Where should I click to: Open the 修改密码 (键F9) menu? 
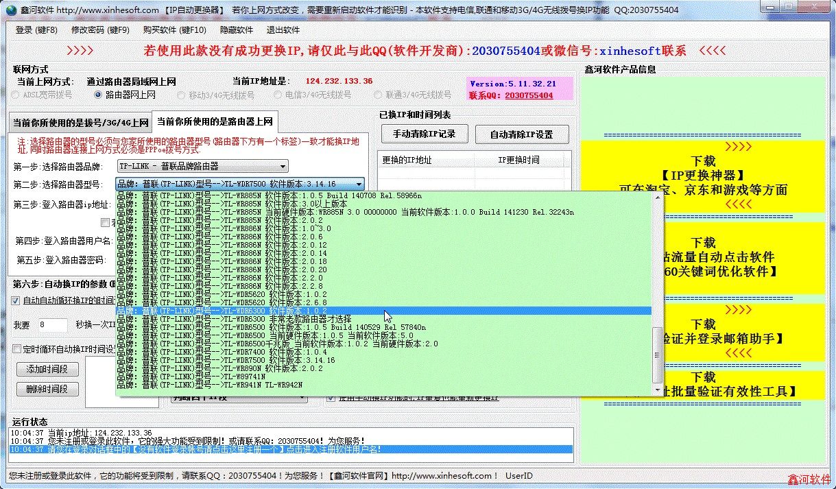click(100, 30)
